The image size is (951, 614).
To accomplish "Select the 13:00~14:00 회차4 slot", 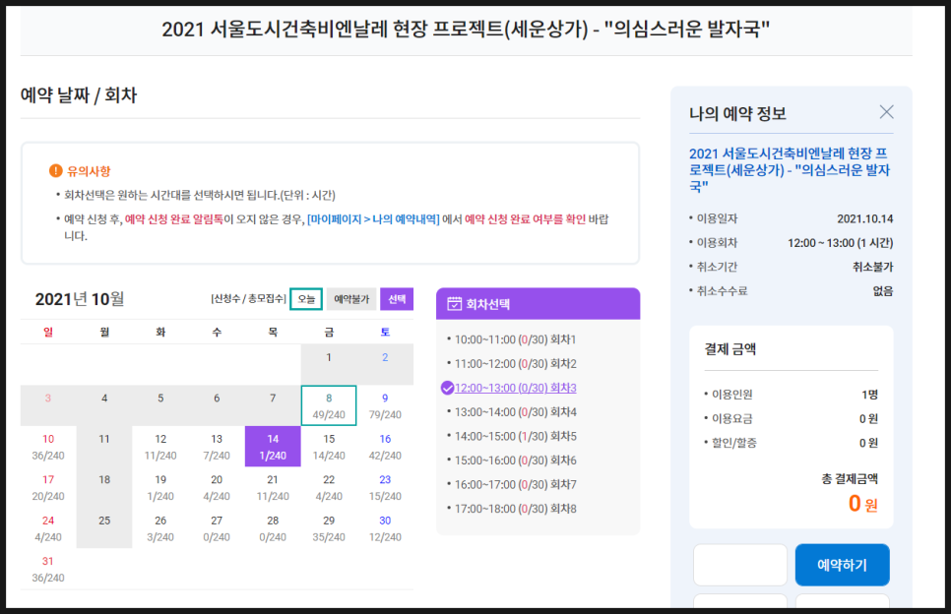I will [515, 412].
